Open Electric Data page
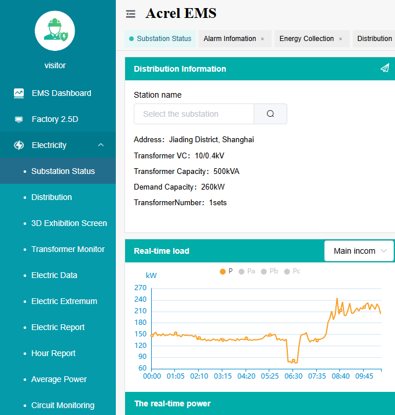Screen dimensions: 395x415 (x=58, y=275)
